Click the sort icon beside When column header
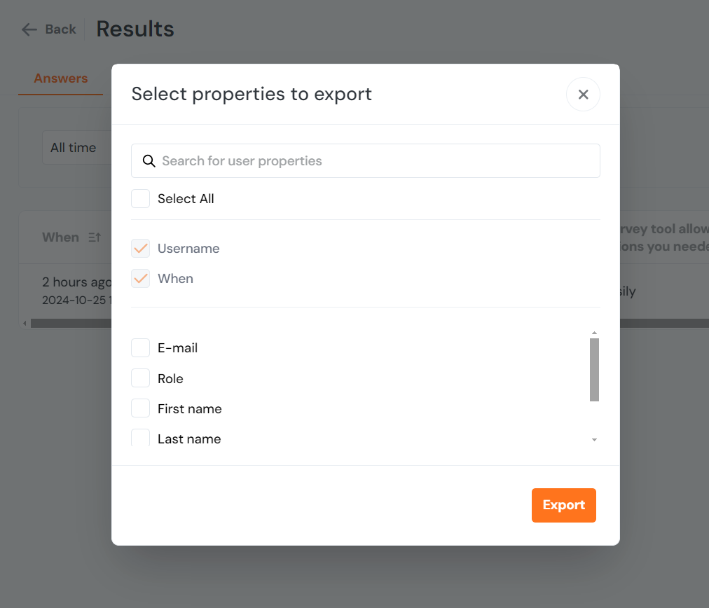Image resolution: width=709 pixels, height=608 pixels. click(x=95, y=237)
